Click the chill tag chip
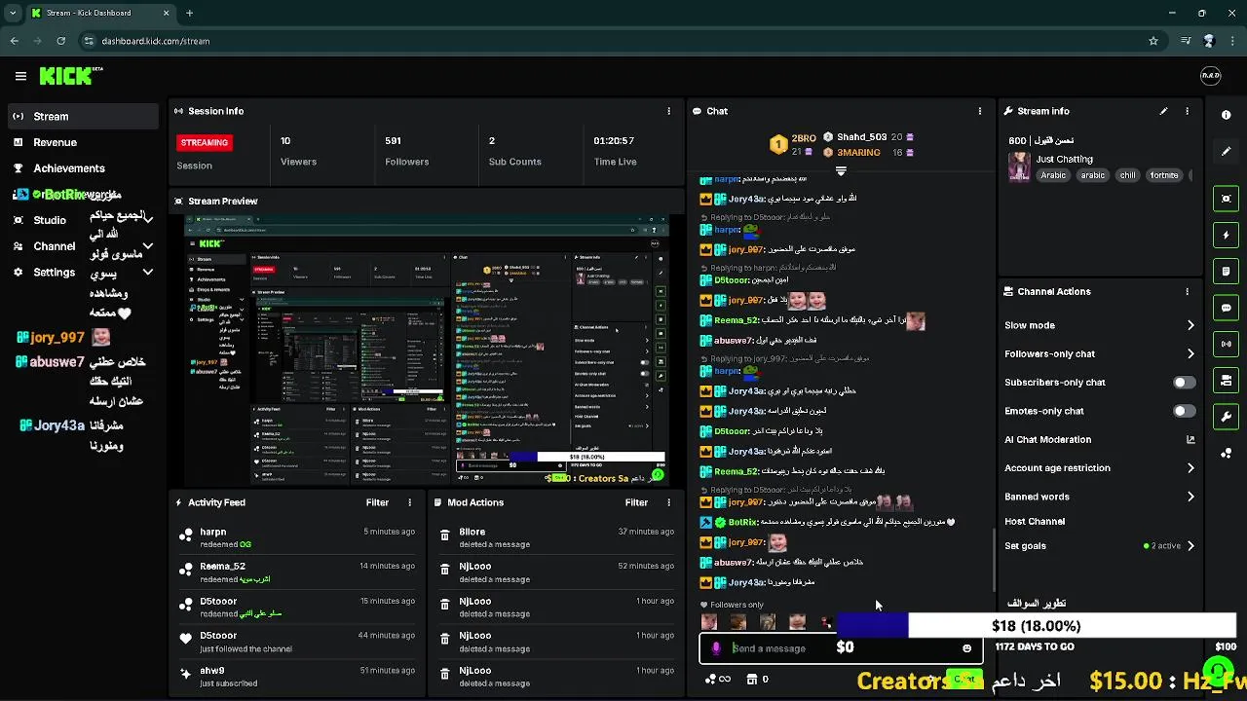 click(1127, 175)
